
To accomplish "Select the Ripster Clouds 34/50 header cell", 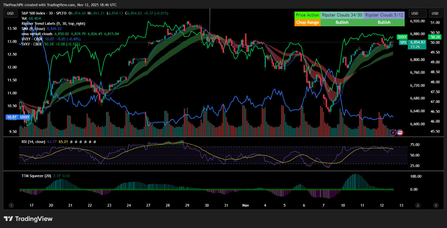I will tap(342, 15).
